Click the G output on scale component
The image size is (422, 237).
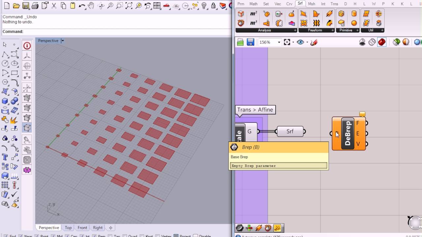pos(250,131)
